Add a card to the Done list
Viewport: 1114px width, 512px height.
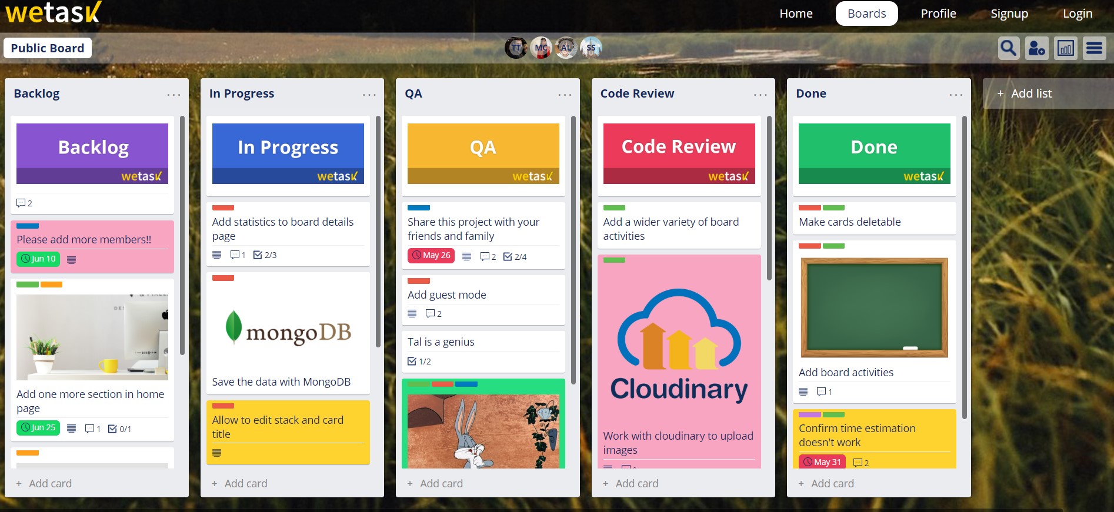click(826, 483)
